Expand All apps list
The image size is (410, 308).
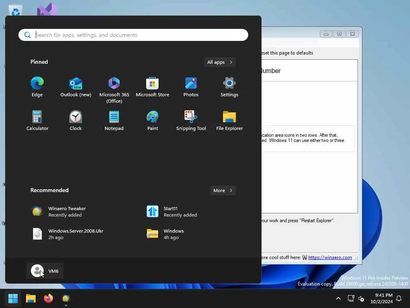coord(220,62)
